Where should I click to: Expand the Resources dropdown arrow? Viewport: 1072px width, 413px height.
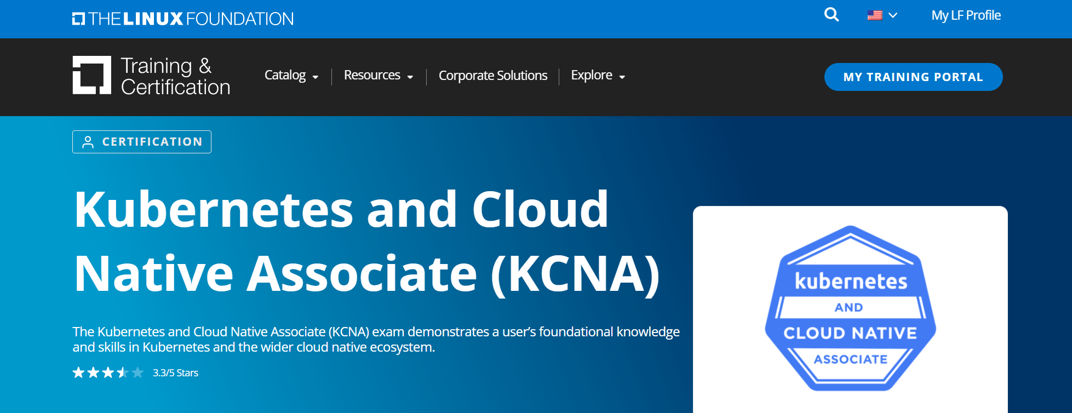click(410, 77)
